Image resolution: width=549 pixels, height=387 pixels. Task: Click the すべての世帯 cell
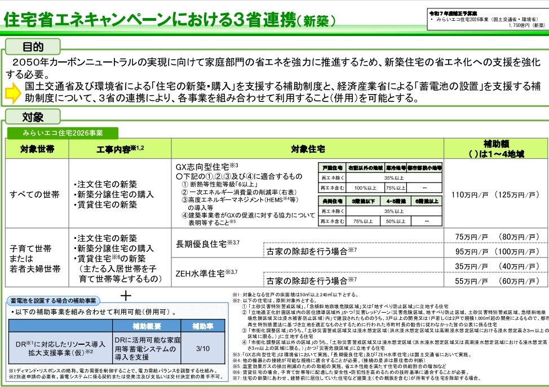[34, 195]
